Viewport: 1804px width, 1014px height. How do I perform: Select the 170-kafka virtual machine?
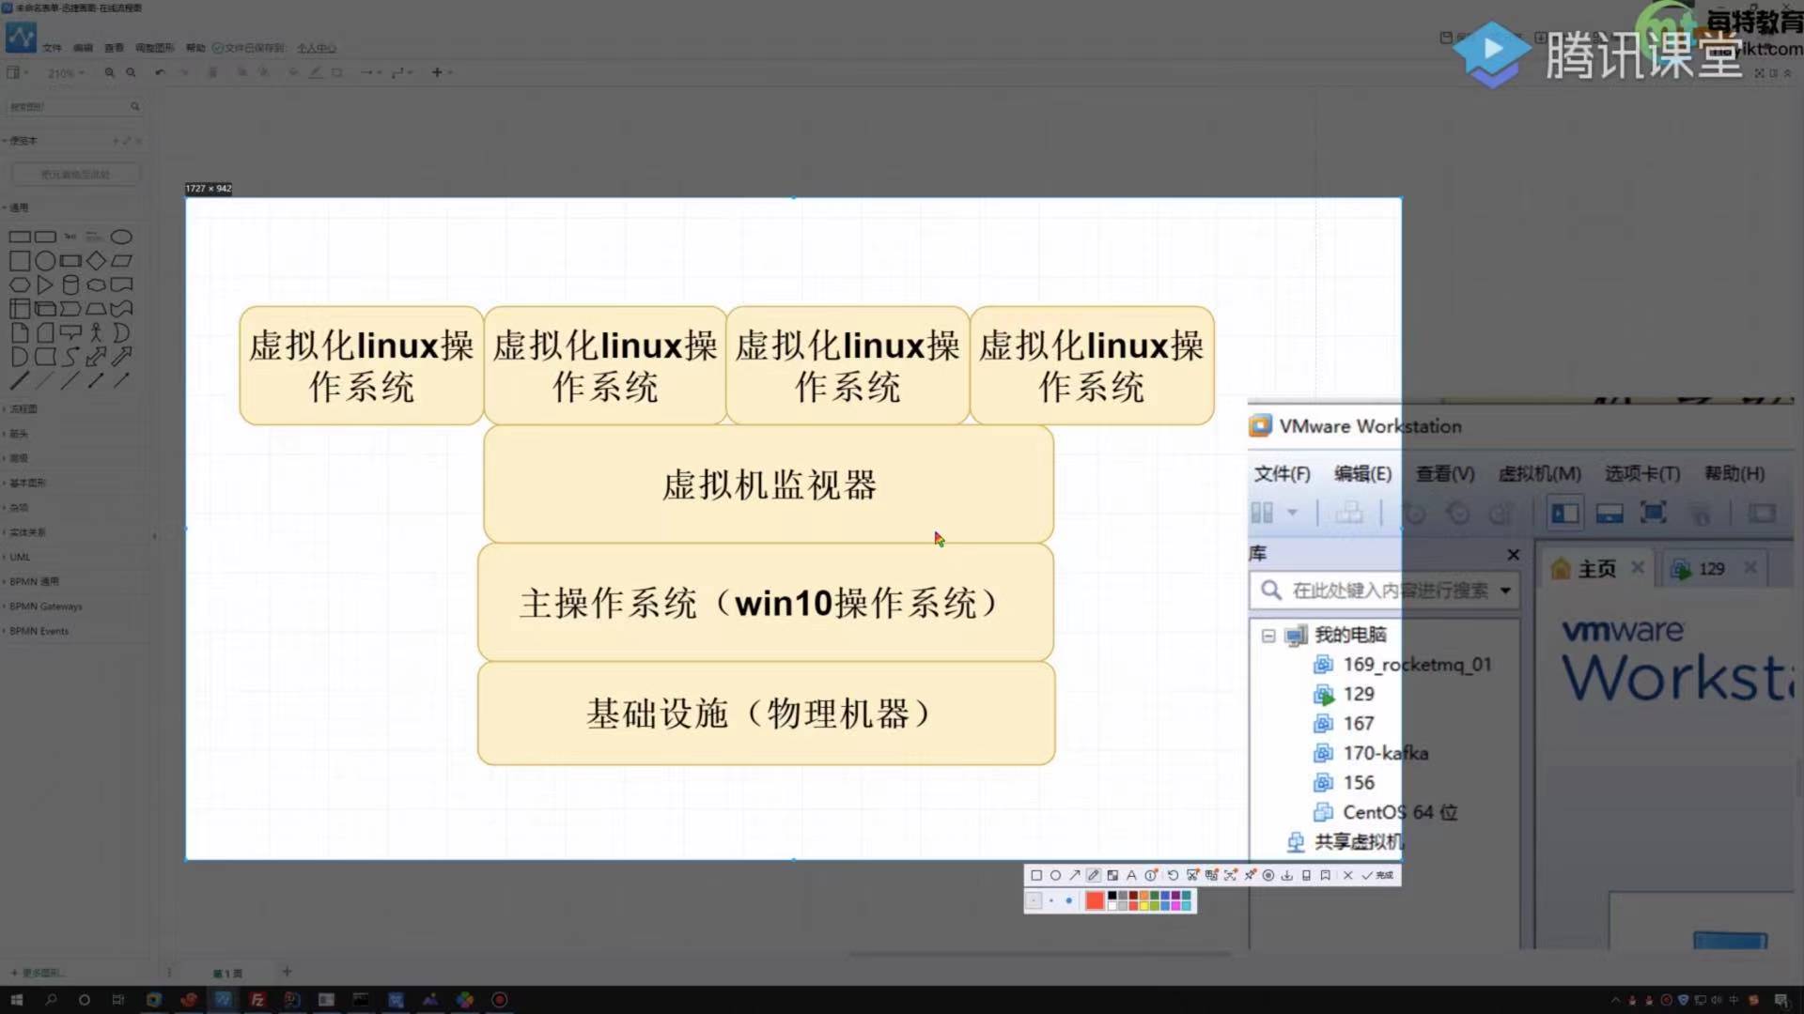[1385, 753]
